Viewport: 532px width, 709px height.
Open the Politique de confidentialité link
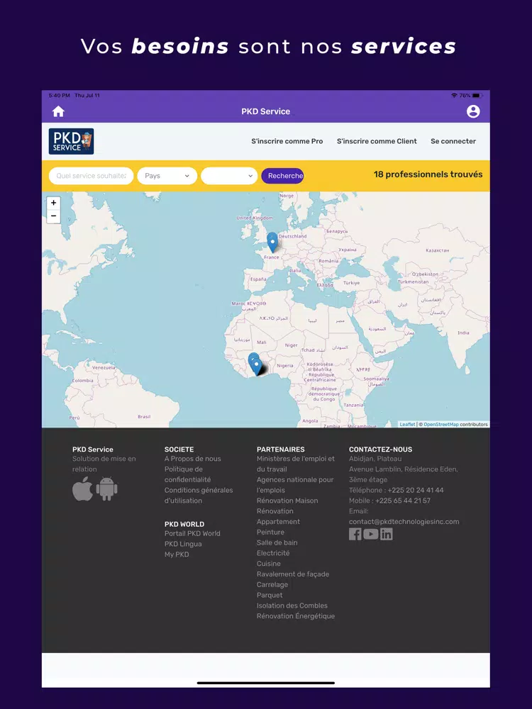coord(187,474)
